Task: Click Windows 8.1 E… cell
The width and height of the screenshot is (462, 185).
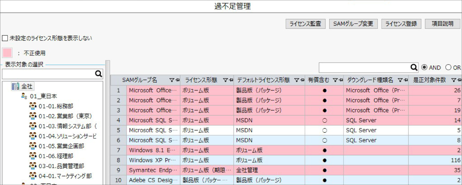Action: [x=153, y=150]
